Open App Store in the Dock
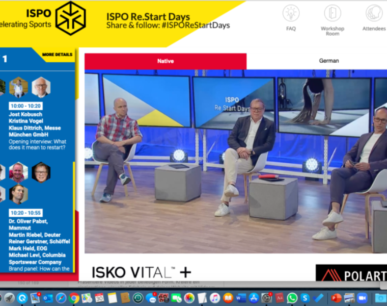 tap(254, 298)
